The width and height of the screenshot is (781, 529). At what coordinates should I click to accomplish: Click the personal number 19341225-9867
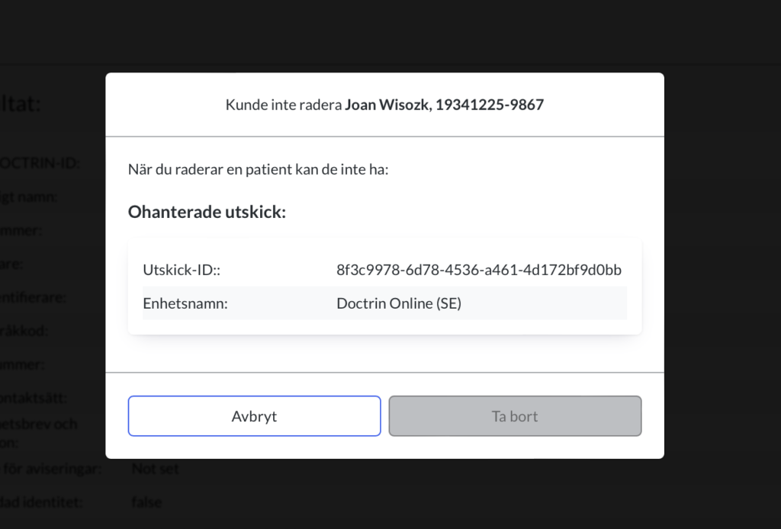click(x=490, y=104)
